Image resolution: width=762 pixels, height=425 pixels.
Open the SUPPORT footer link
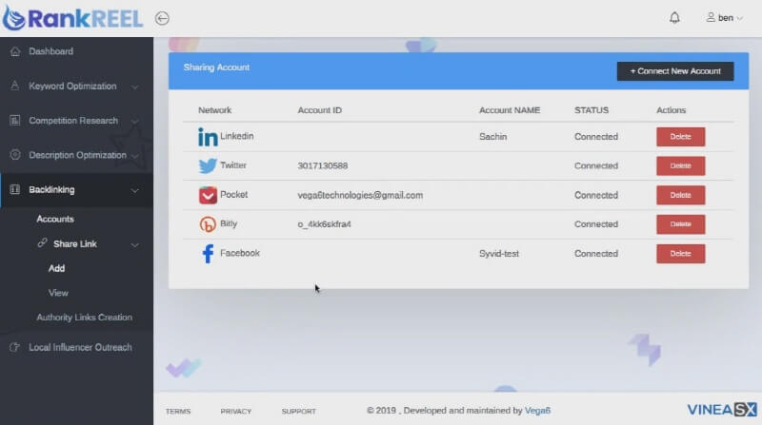298,412
